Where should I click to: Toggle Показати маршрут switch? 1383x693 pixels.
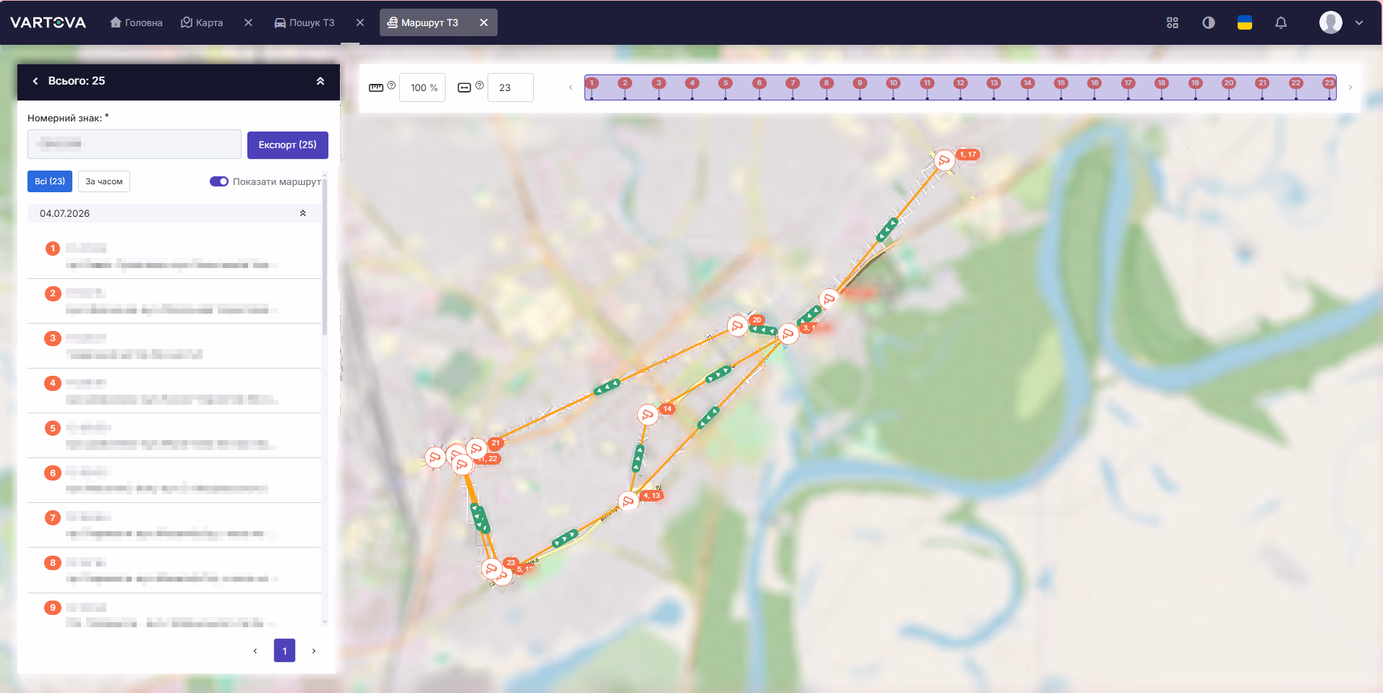click(x=219, y=181)
